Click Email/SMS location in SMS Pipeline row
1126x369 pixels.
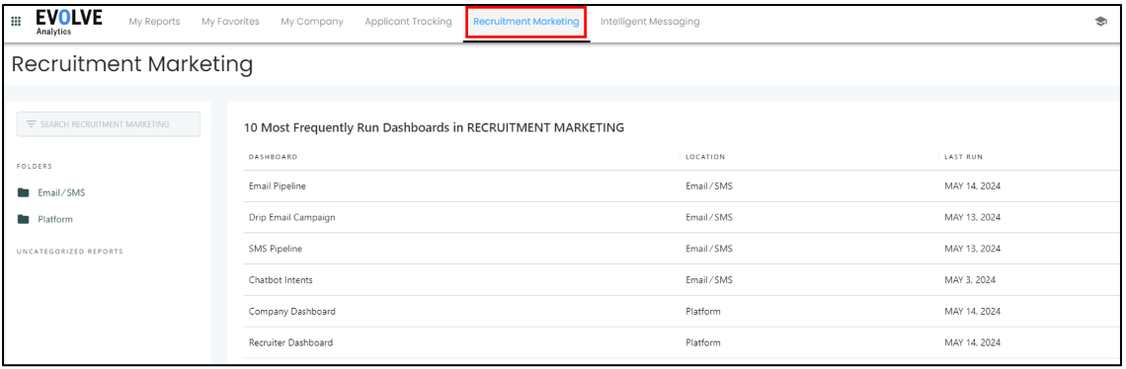click(x=709, y=249)
